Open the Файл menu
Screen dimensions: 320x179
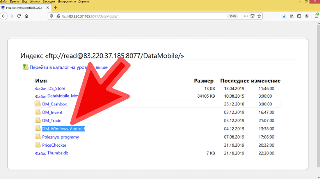[4, 2]
